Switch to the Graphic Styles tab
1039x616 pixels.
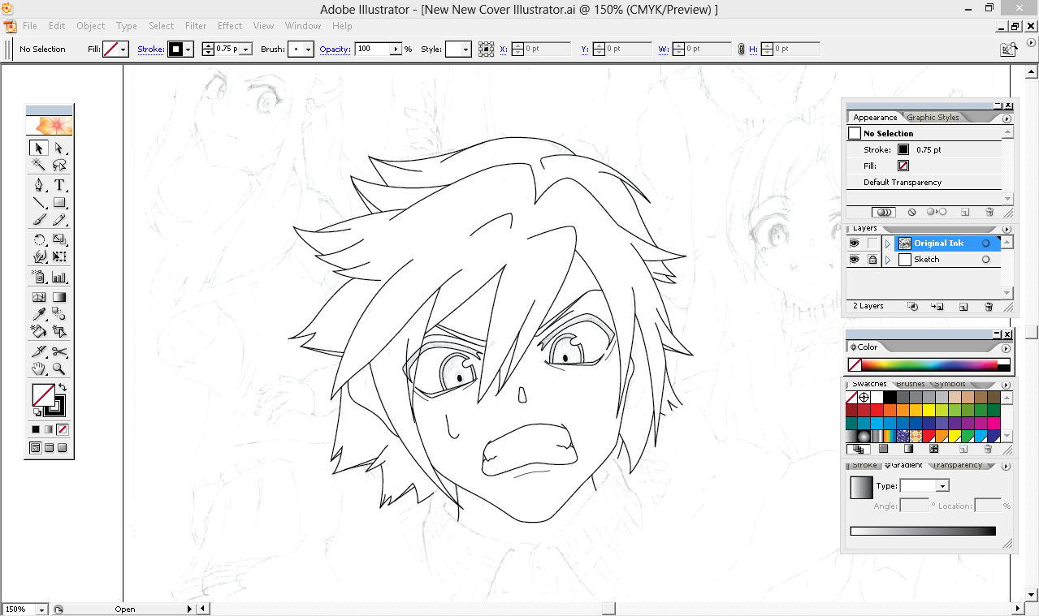(x=933, y=118)
